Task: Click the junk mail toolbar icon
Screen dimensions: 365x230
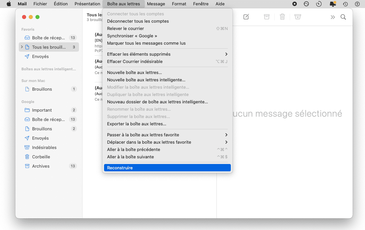Action: [x=297, y=17]
